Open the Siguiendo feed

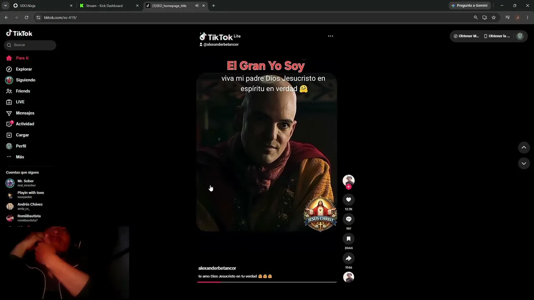click(21, 80)
